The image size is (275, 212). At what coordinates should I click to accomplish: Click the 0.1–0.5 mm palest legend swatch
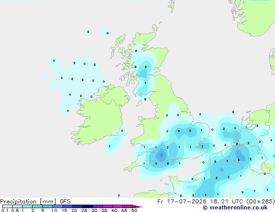point(7,206)
